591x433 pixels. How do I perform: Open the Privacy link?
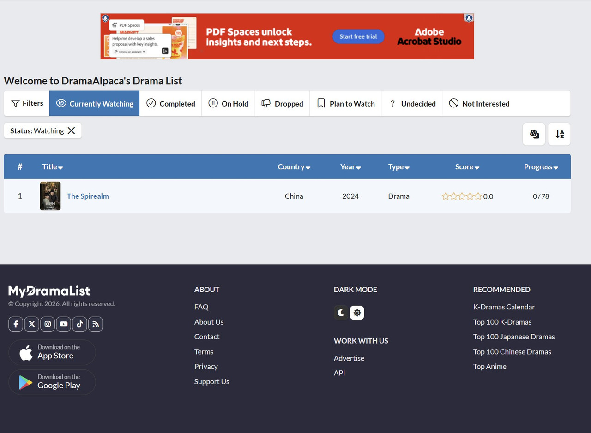click(x=206, y=366)
